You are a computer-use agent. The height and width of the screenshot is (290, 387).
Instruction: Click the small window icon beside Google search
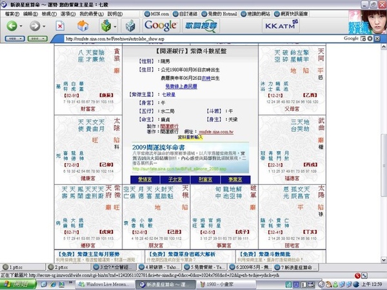[363, 39]
